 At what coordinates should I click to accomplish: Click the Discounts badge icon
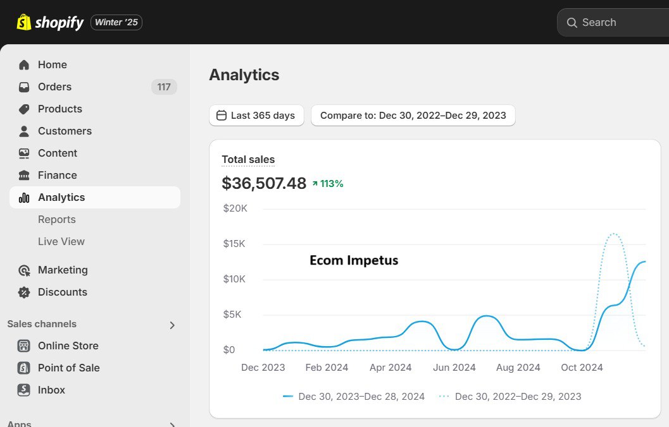click(x=24, y=292)
